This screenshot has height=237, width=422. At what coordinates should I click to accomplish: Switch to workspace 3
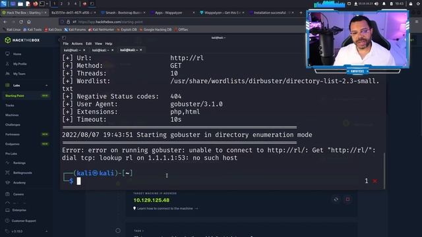69,4
